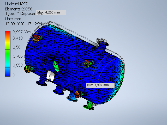Click the '3,997 Max' legend value
This screenshot has width=167, height=125.
click(22, 32)
